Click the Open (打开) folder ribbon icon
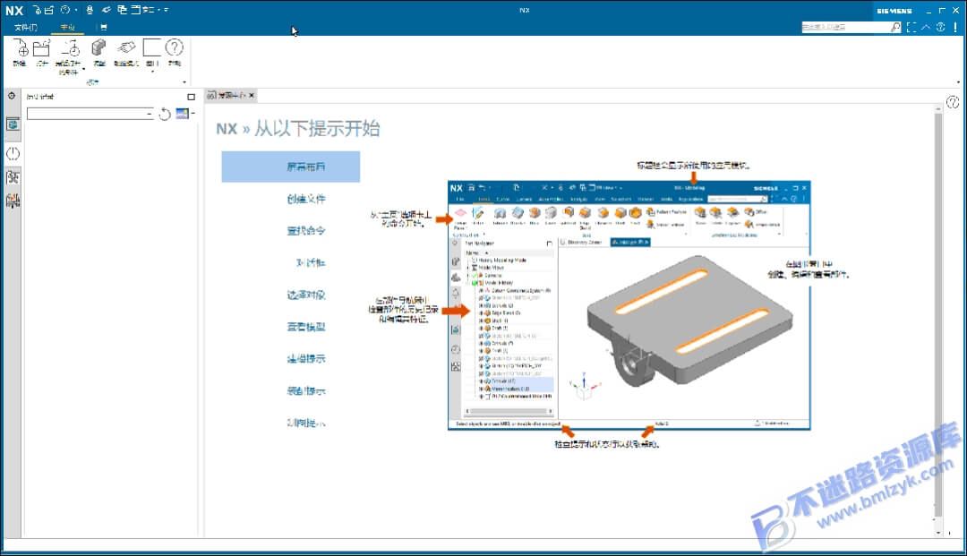This screenshot has height=556, width=967. [x=42, y=48]
